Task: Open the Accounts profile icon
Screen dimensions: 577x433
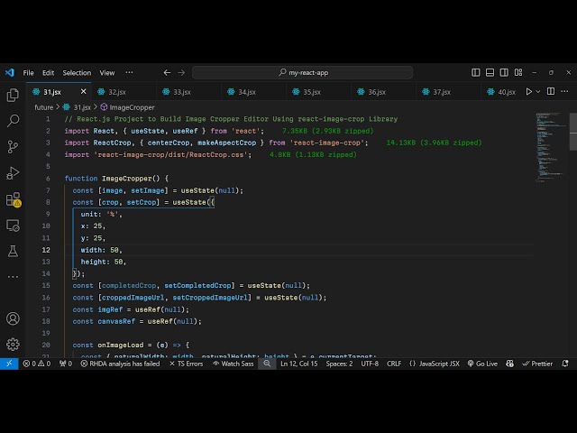Action: pyautogui.click(x=13, y=318)
